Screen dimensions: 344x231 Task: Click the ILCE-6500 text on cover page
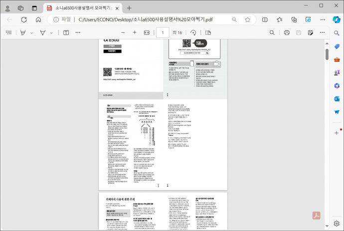108,95
